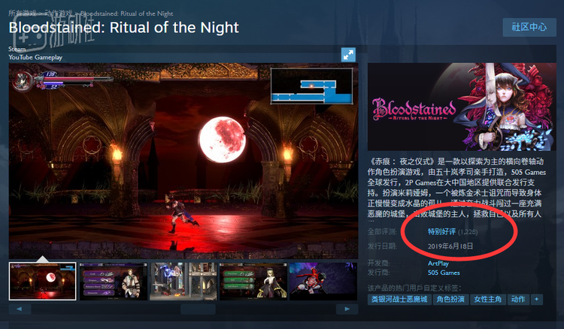The width and height of the screenshot is (564, 329).
Task: Click the thumbnail strip scrollbar handle
Action: coord(198,309)
